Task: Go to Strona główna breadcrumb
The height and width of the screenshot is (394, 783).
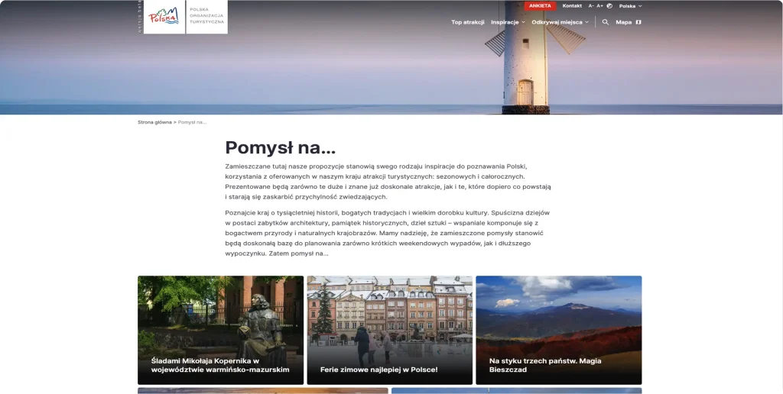Action: click(x=154, y=122)
